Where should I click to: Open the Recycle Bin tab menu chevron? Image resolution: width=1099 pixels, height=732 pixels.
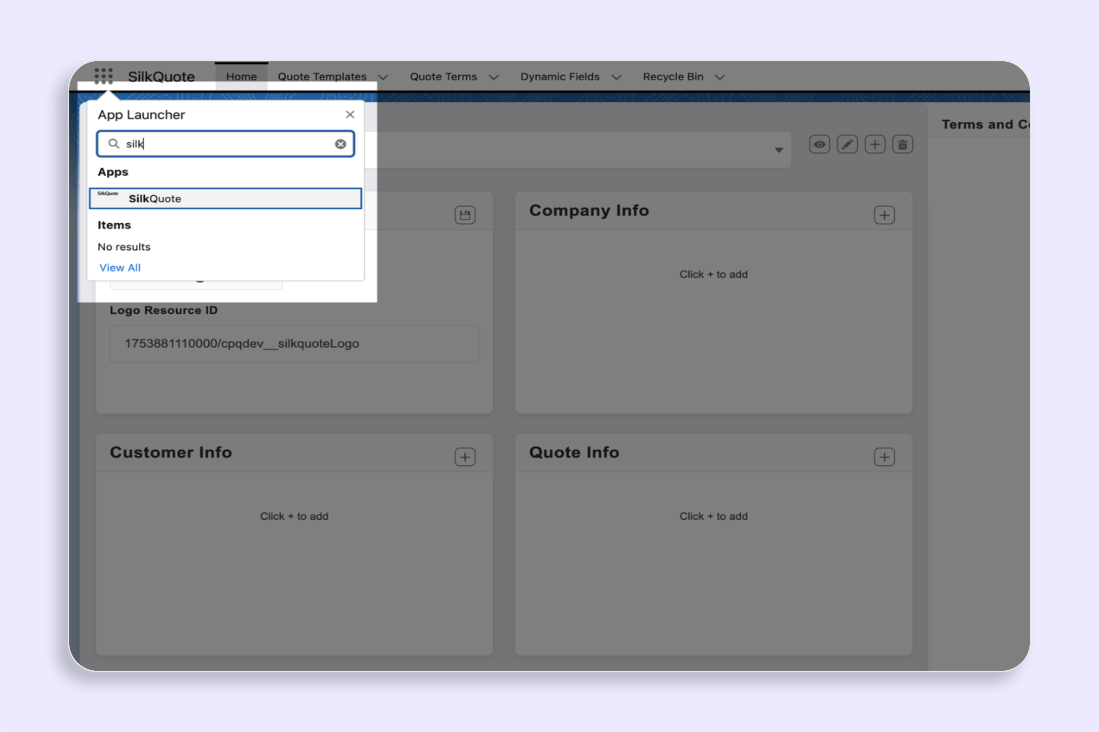click(x=720, y=77)
